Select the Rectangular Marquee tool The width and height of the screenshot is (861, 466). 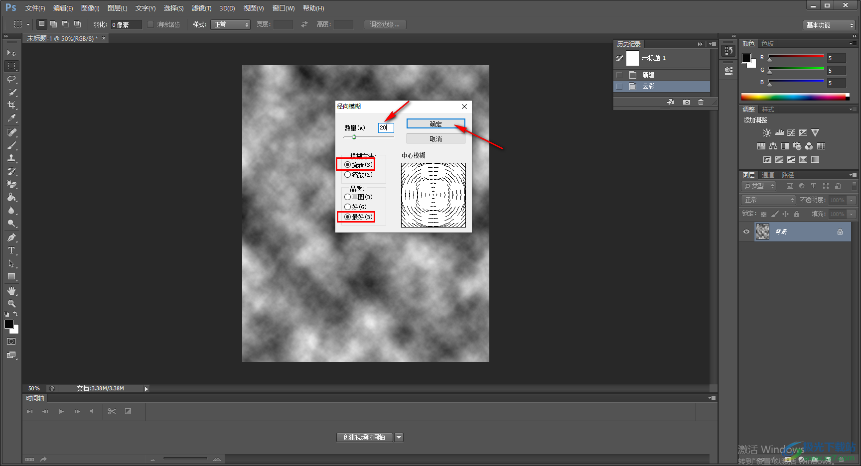coord(11,66)
